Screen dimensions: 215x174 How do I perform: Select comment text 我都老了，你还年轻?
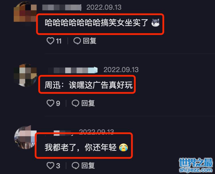(81, 147)
